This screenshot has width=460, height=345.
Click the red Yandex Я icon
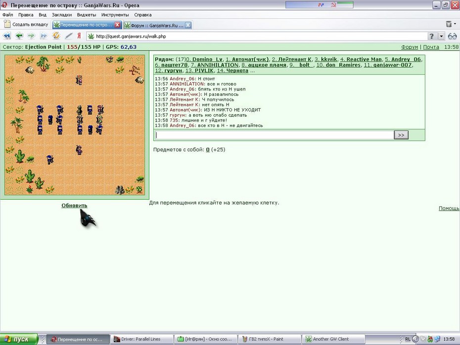[79, 36]
